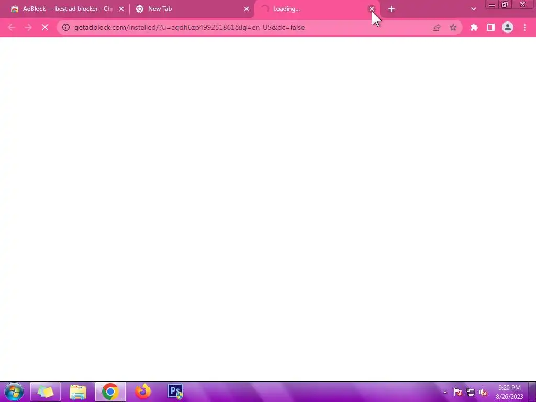
Task: Open clock showing 9:20 PM
Action: (x=509, y=392)
